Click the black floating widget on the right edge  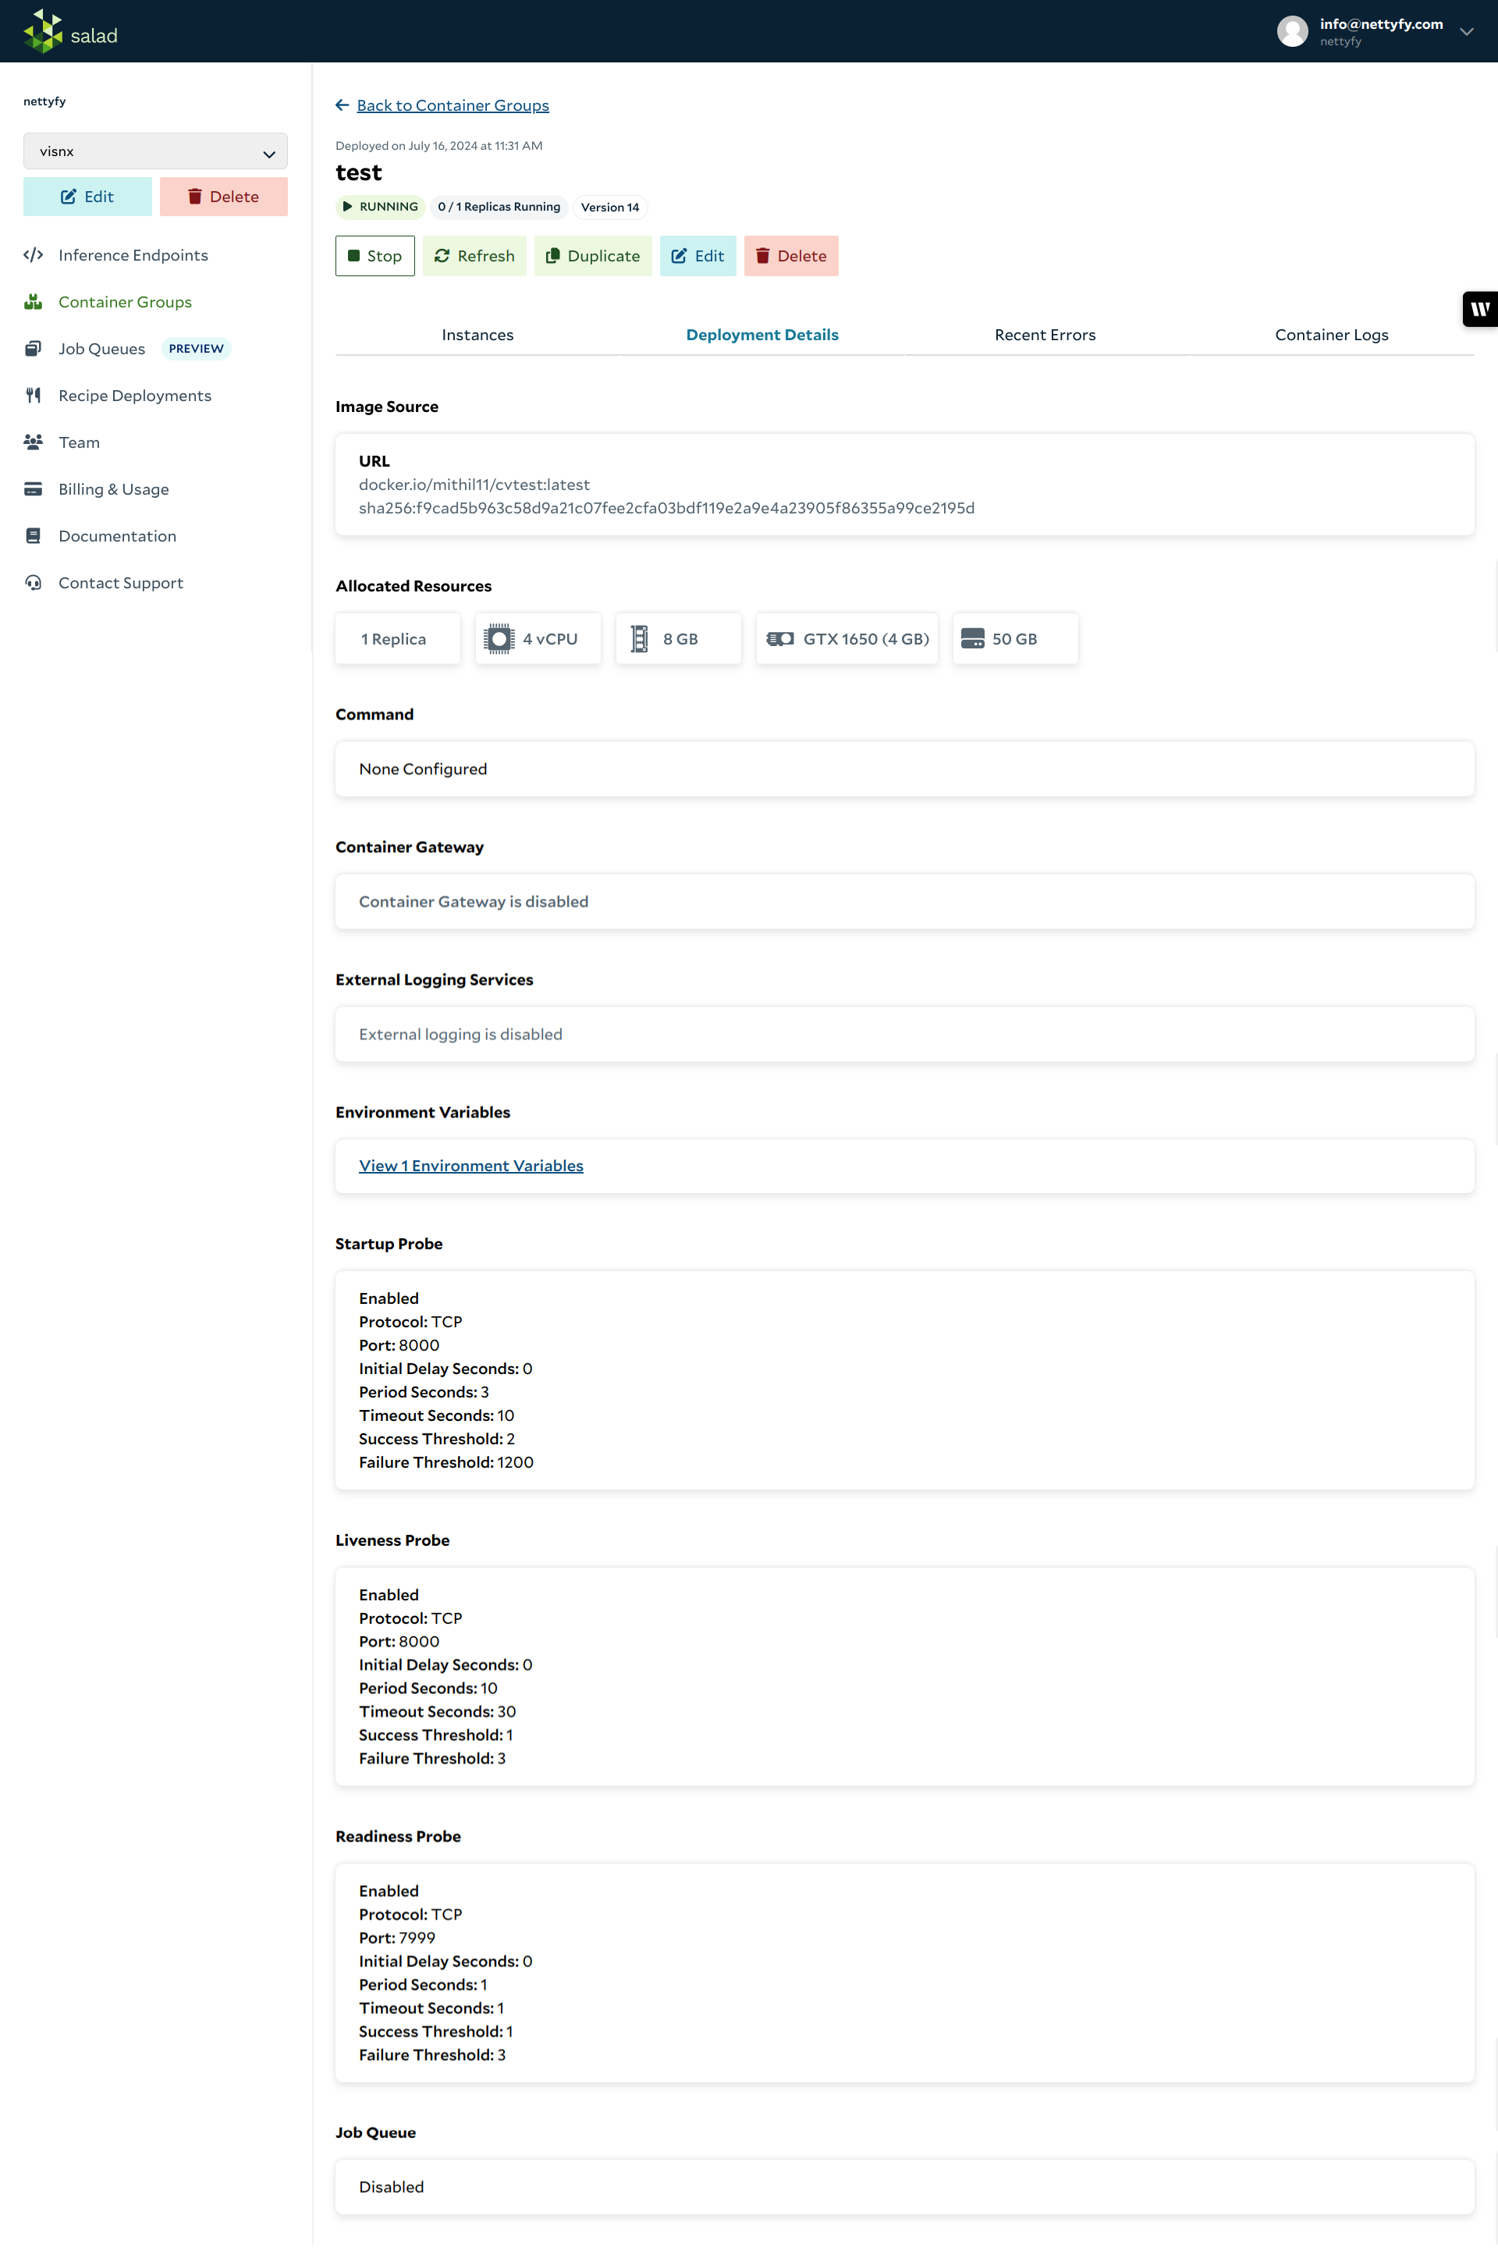(1479, 308)
